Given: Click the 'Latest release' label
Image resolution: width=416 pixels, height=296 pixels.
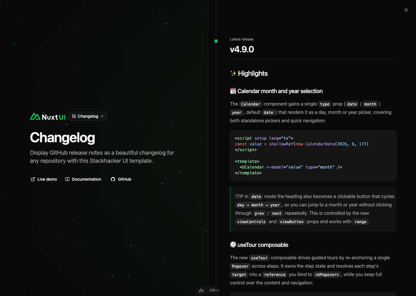Looking at the screenshot, I should 242,39.
